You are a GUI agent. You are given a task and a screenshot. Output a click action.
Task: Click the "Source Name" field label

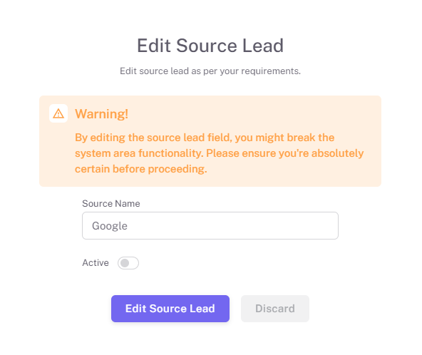coord(111,203)
